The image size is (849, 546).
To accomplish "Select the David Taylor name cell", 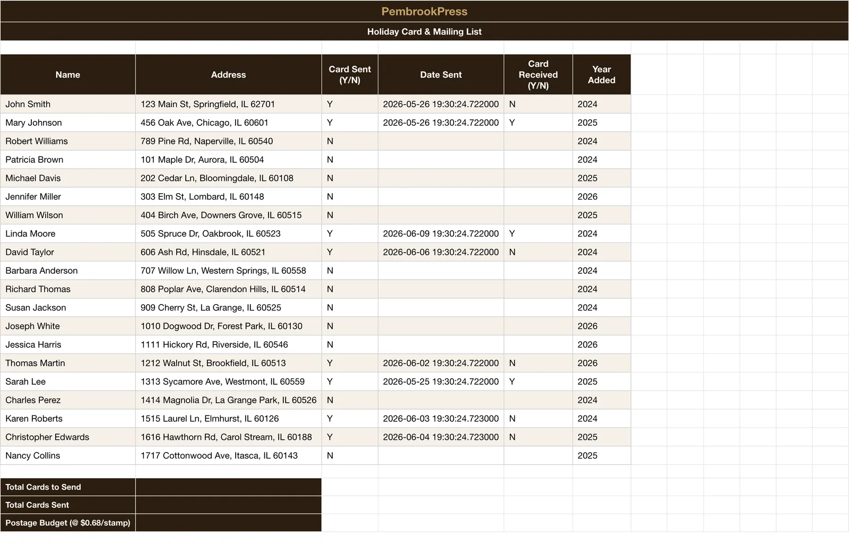I will pyautogui.click(x=68, y=252).
